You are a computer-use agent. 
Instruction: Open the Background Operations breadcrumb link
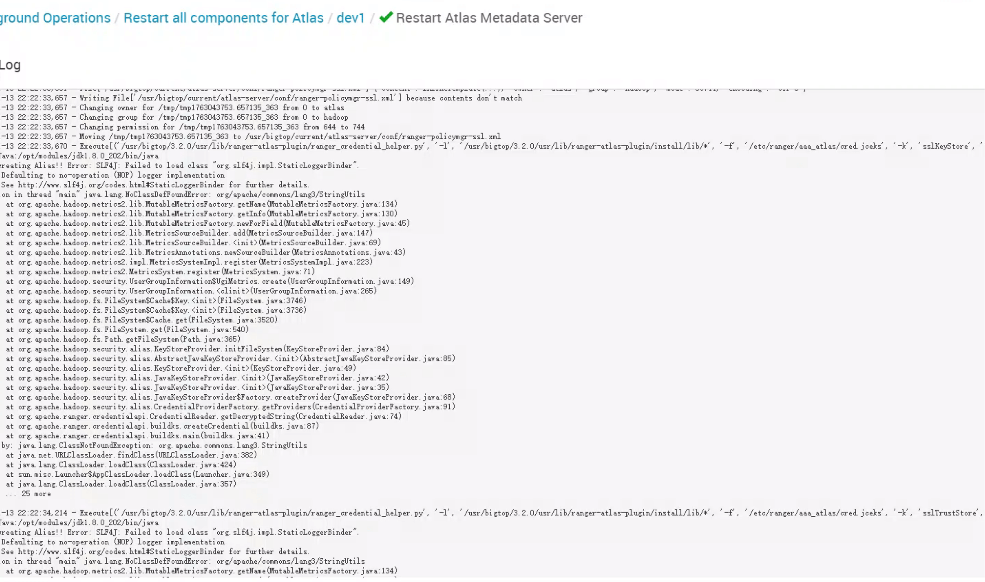[x=55, y=18]
